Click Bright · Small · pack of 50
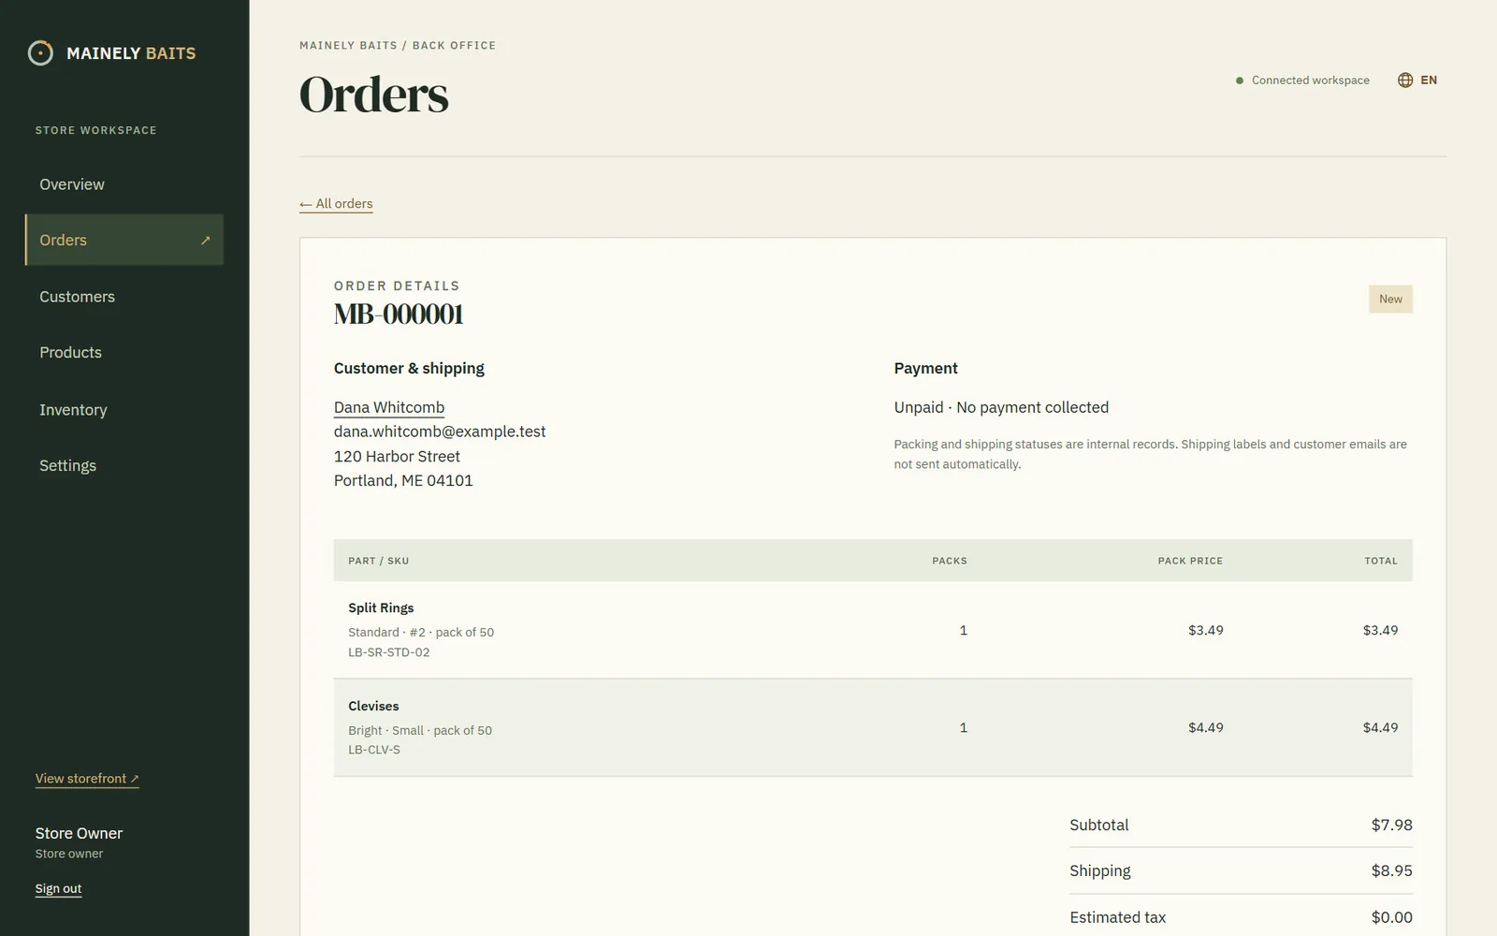Image resolution: width=1497 pixels, height=936 pixels. click(420, 731)
